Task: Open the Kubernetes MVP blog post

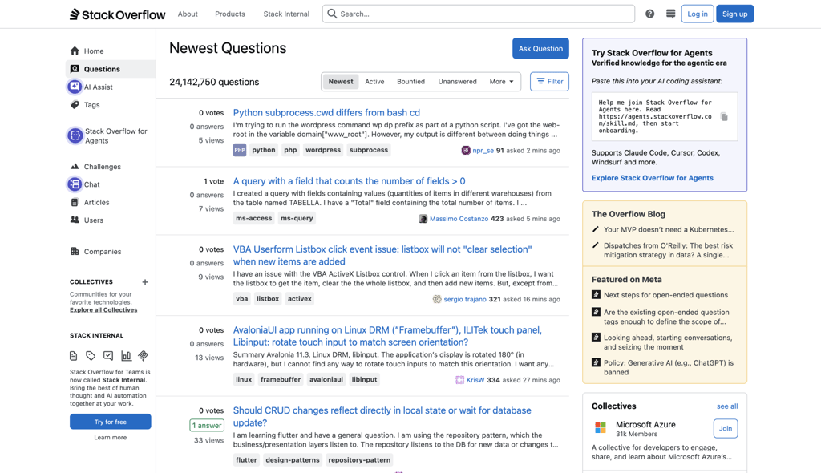Action: point(669,230)
